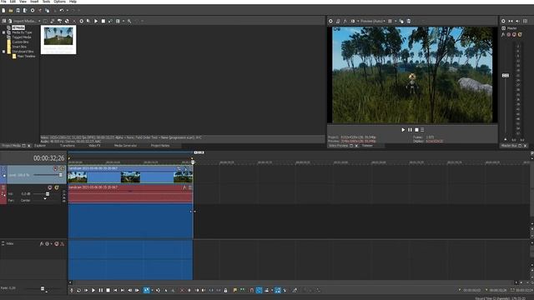Click the Project Properties gear icon

tap(33, 11)
